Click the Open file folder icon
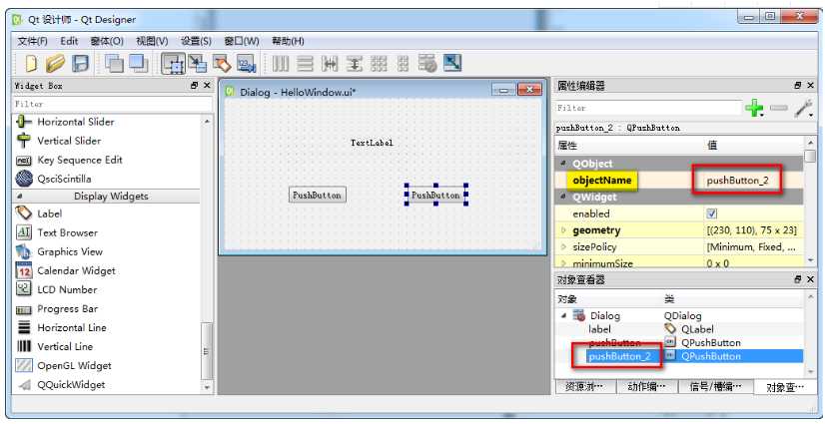Screen dimensions: 825x424 pyautogui.click(x=56, y=64)
